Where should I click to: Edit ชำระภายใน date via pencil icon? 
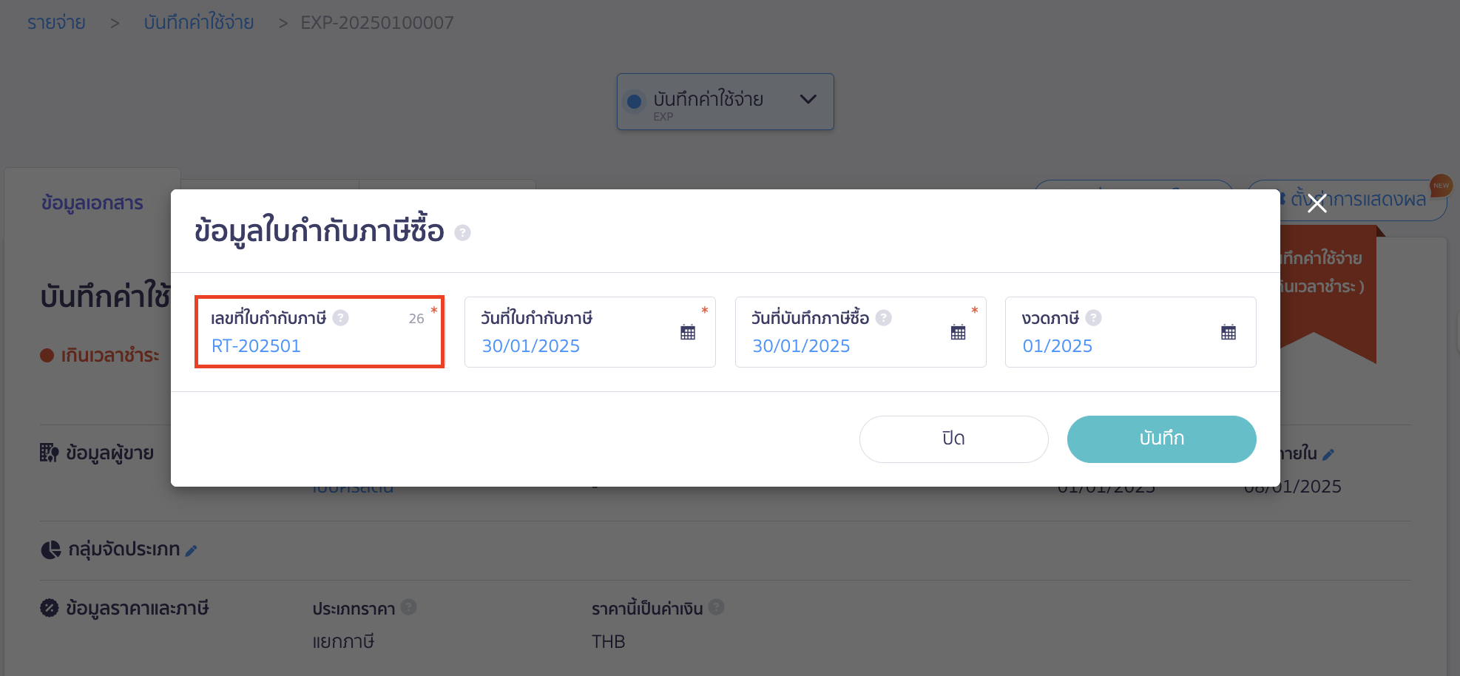[x=1329, y=453]
